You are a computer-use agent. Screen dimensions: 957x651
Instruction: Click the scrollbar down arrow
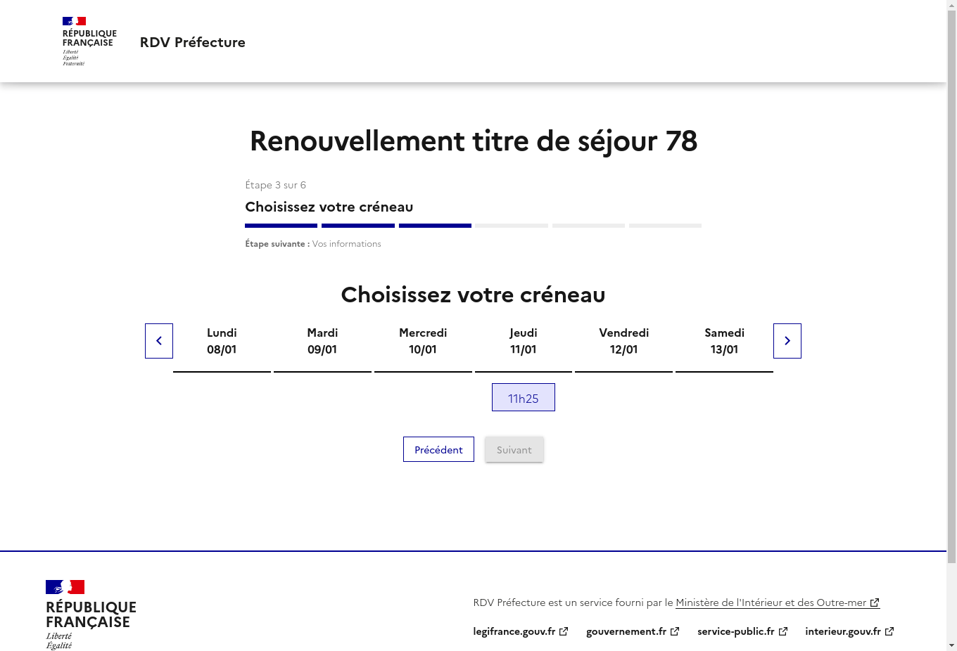pyautogui.click(x=951, y=645)
